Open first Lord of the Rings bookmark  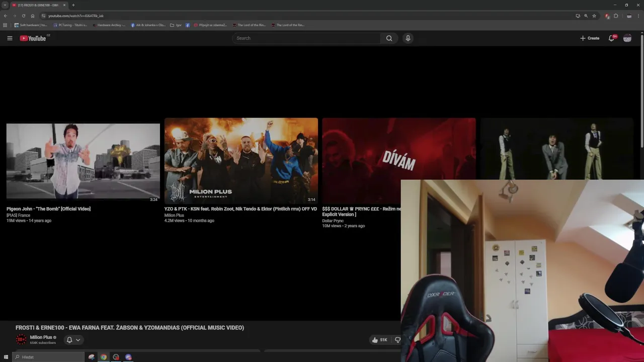pyautogui.click(x=250, y=25)
